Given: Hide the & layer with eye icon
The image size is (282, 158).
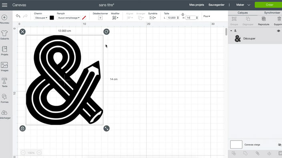Looking at the screenshot, I should 278,31.
